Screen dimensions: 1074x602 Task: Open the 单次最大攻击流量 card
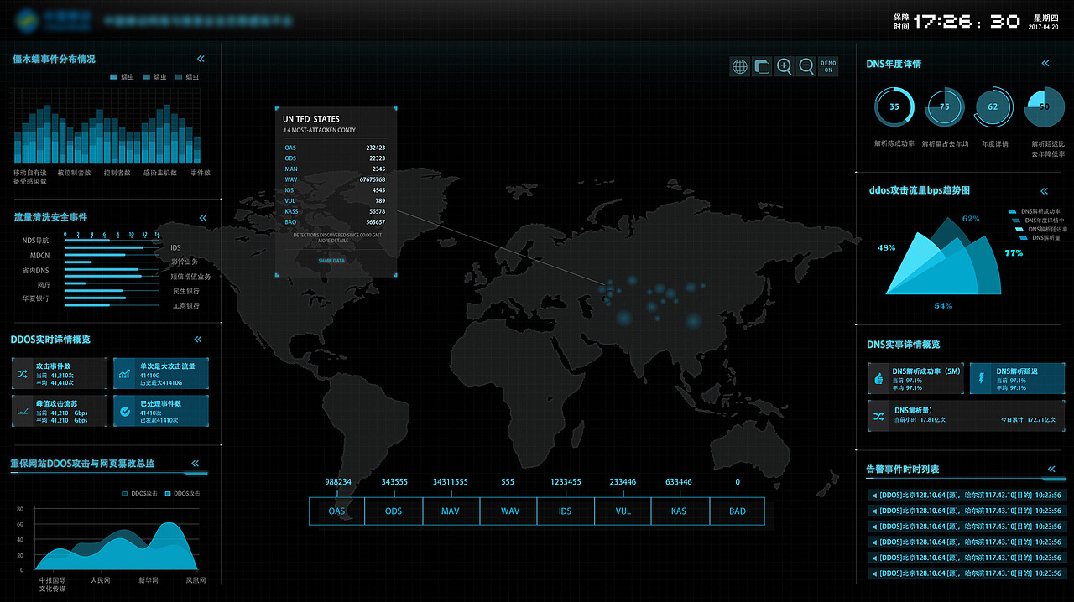160,374
